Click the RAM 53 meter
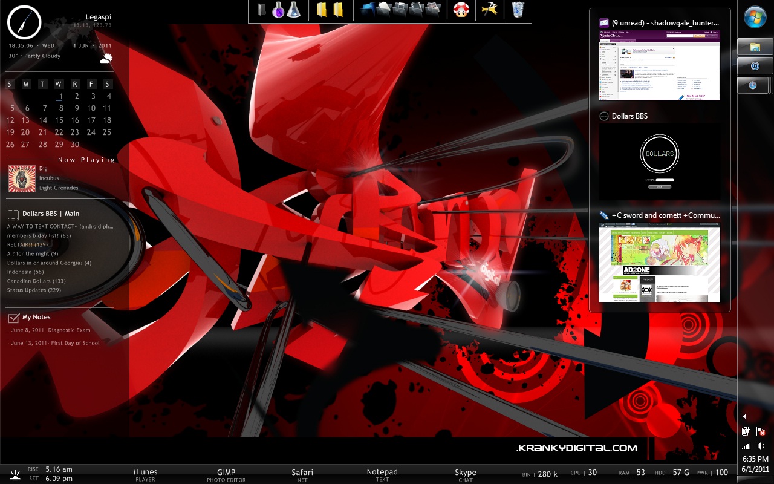Screen dimensions: 774x484 click(x=632, y=473)
